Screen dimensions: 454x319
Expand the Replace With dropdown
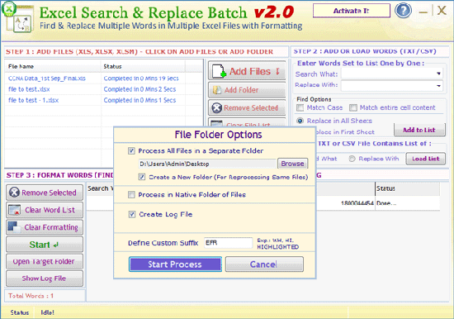coord(438,86)
